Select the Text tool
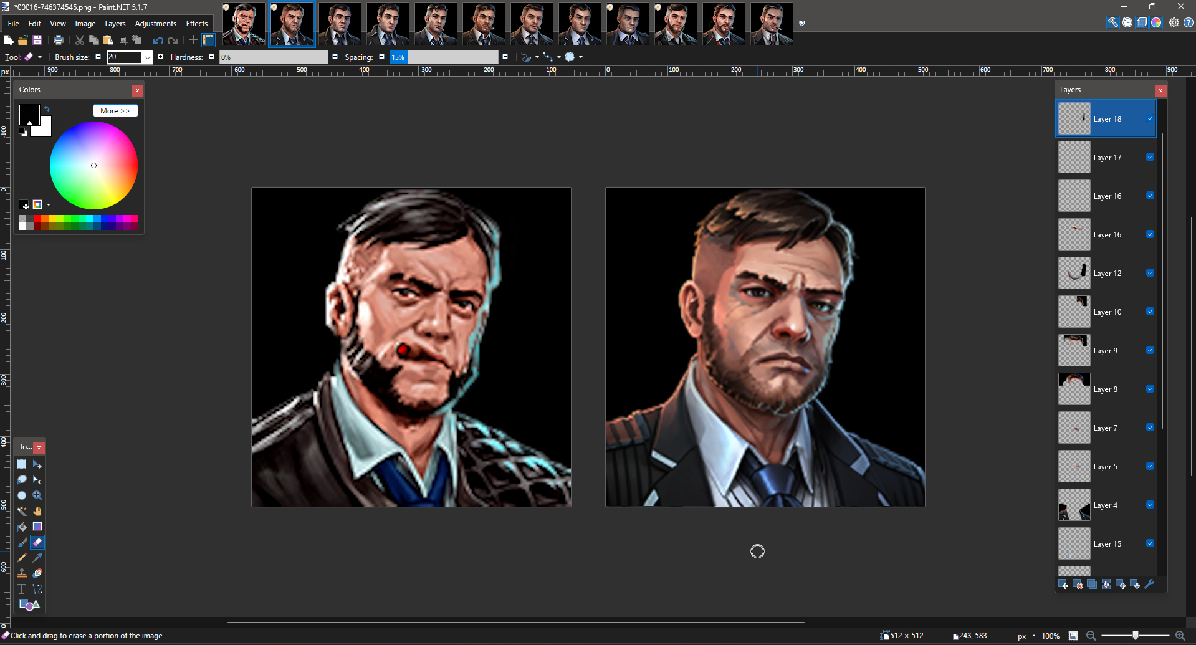1196x645 pixels. pos(22,589)
